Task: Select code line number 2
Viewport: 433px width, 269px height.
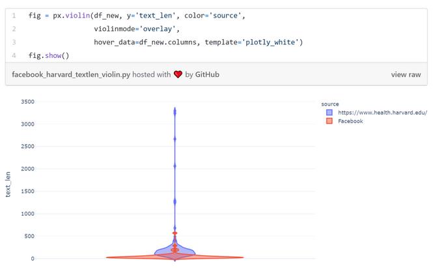Action: tap(13, 29)
